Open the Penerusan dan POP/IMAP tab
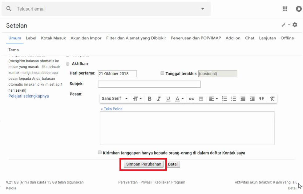The image size is (303, 194). (196, 38)
